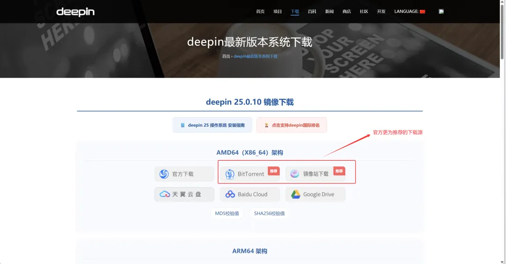This screenshot has width=506, height=264.
Task: Click 天翼云盘 download button
Action: click(184, 194)
